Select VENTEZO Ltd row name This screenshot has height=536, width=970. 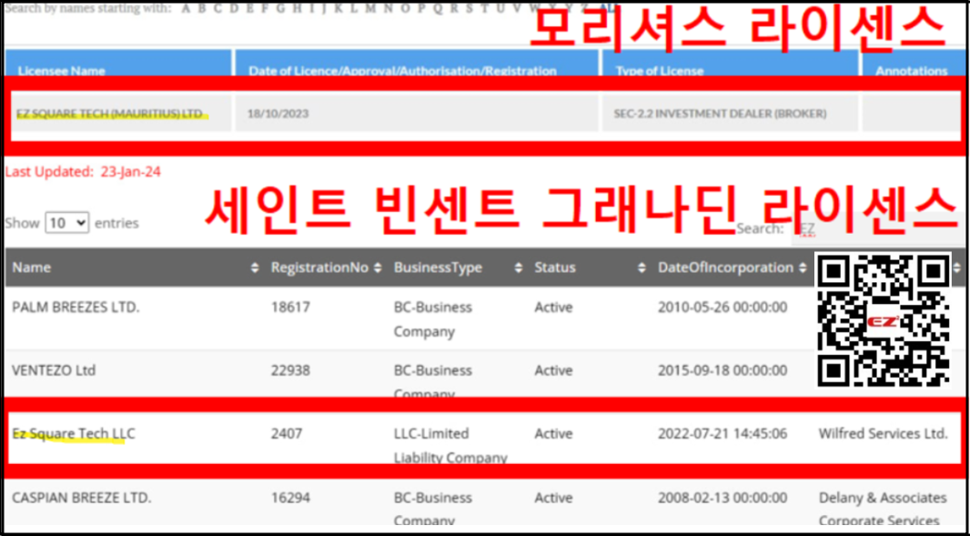tap(54, 370)
